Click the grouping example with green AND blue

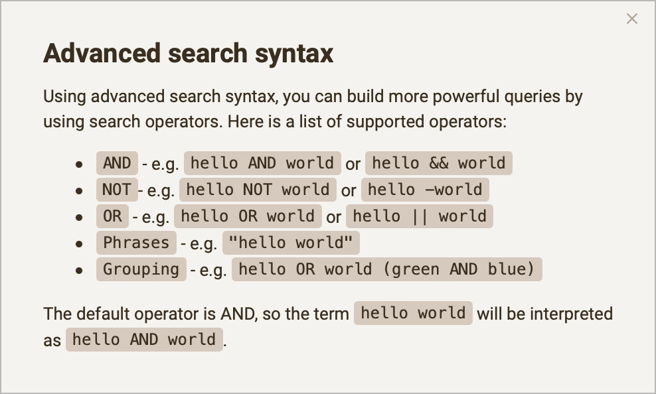point(386,269)
